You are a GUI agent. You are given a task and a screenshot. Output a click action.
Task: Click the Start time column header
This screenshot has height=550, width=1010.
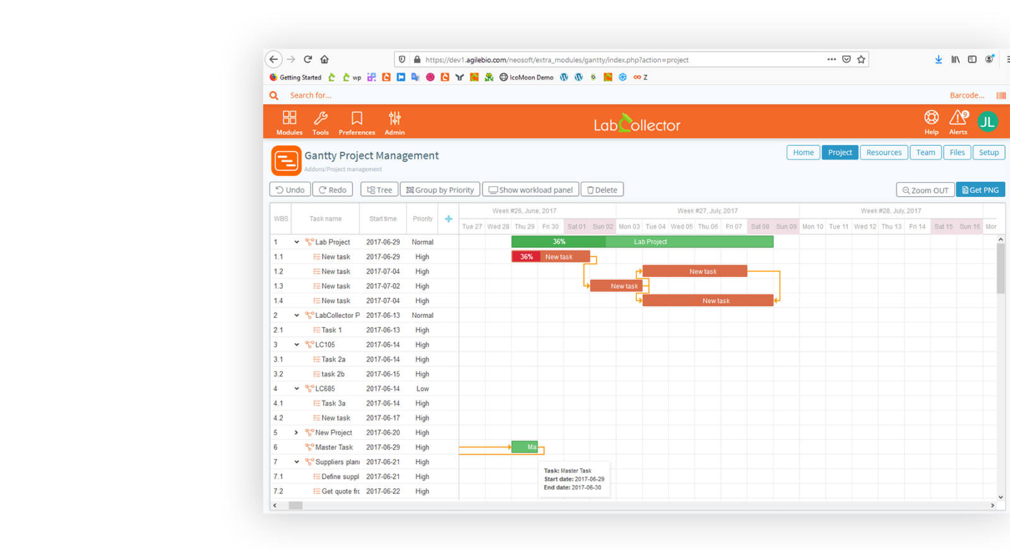pyautogui.click(x=383, y=219)
